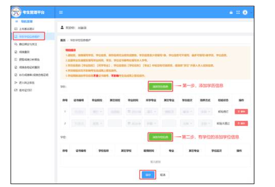The height and width of the screenshot is (187, 275).
Task: Open 成绩合格证明查询 sidebar item
Action: [29, 67]
